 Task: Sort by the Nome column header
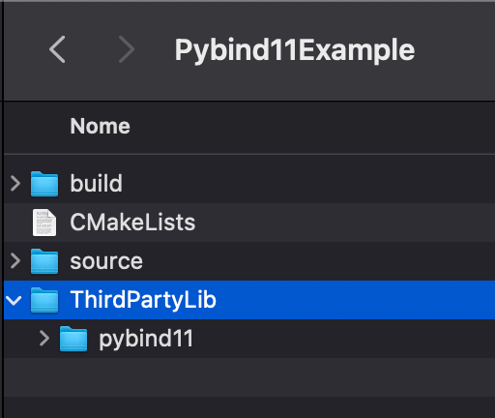coord(101,126)
